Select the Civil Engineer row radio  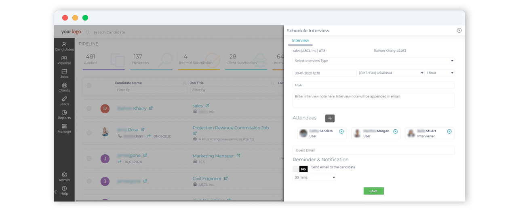[89, 181]
